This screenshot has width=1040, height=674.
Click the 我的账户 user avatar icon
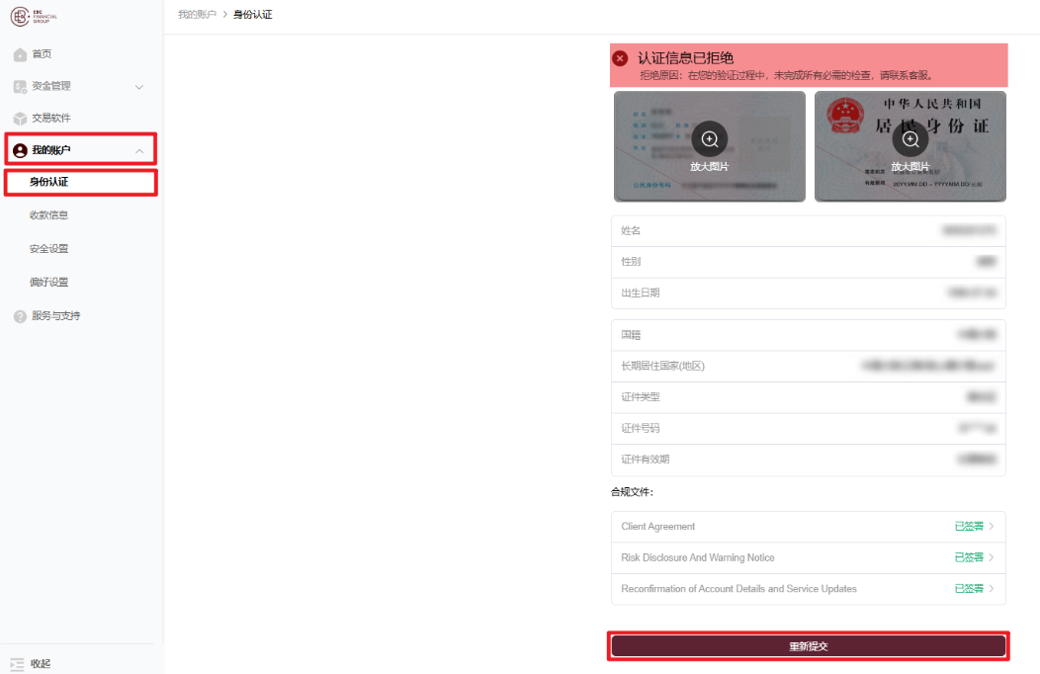(x=20, y=150)
